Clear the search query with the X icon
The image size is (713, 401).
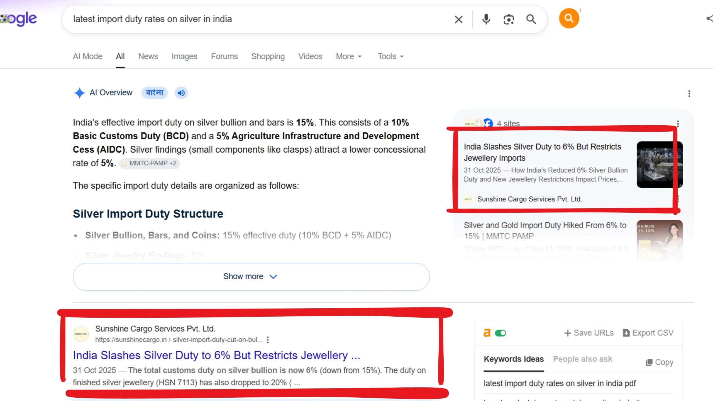(458, 19)
